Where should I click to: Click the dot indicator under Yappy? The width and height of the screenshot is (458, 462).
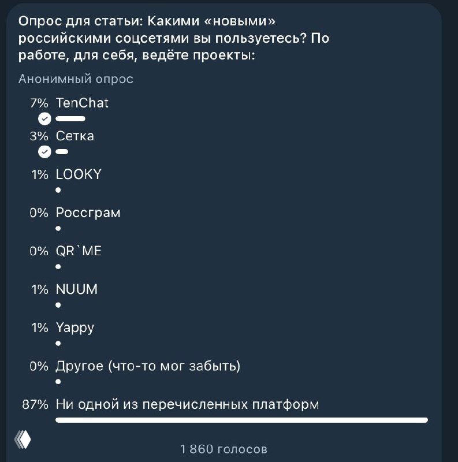point(57,342)
